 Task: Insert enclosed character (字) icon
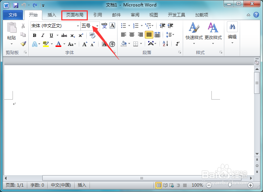112,44
